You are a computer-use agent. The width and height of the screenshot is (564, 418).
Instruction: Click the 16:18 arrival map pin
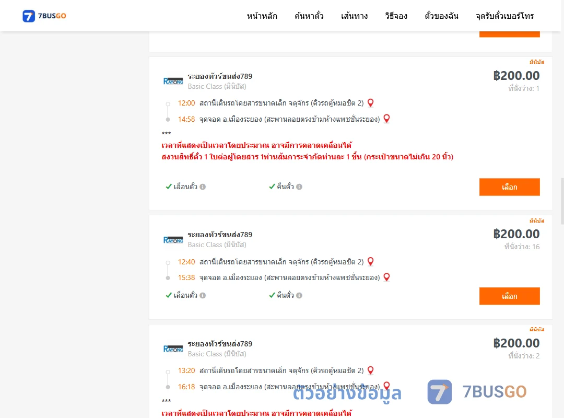click(x=386, y=386)
